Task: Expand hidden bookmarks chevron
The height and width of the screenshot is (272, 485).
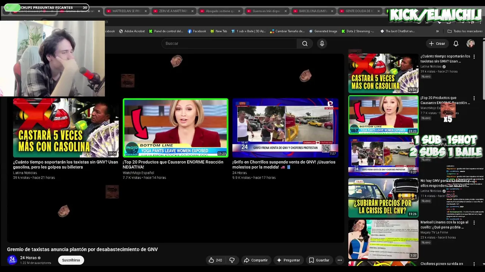Action: tap(437, 31)
